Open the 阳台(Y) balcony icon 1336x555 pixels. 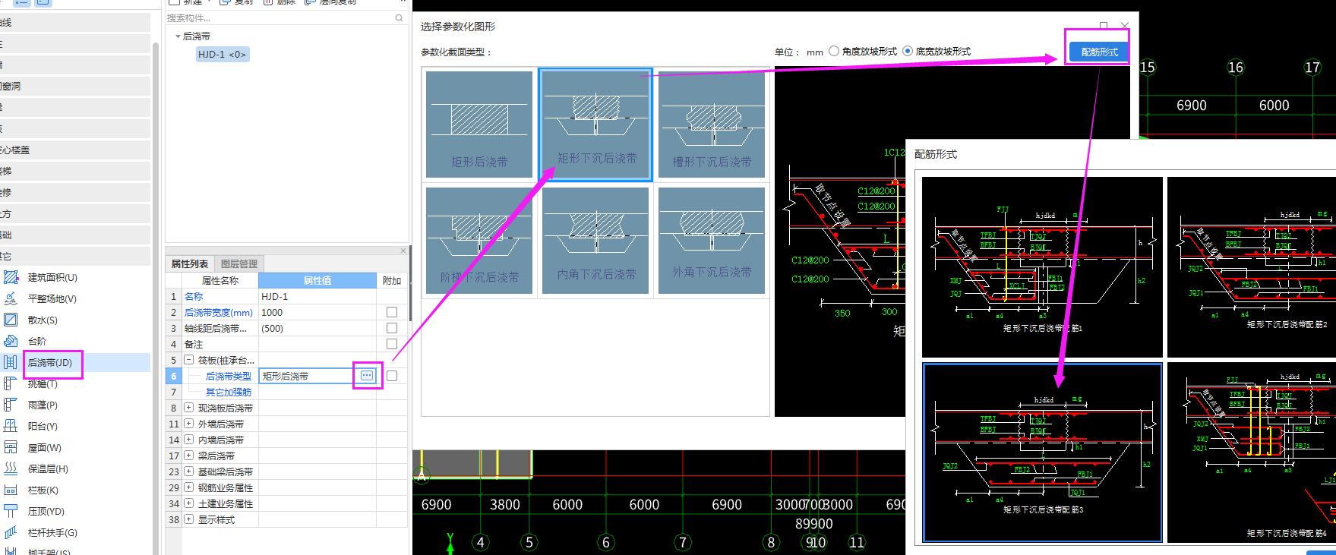[x=11, y=426]
